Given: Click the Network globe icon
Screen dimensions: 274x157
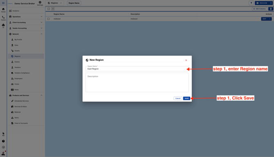Looking at the screenshot, I should [10, 34].
